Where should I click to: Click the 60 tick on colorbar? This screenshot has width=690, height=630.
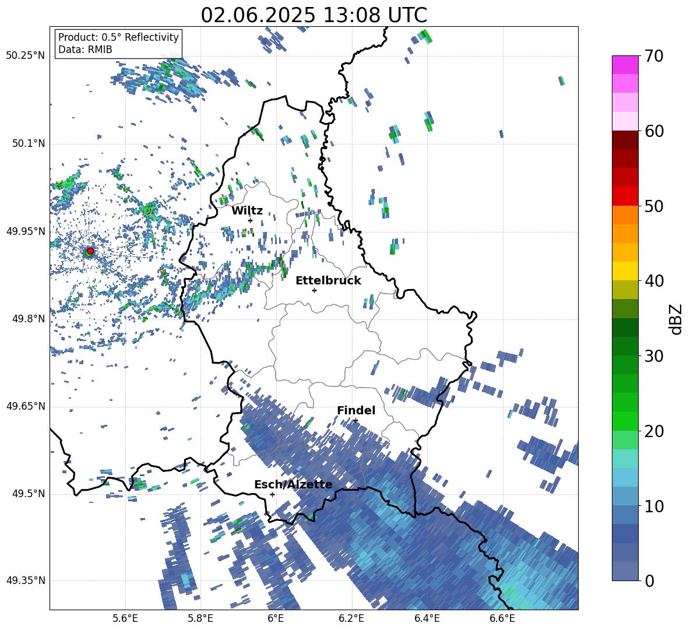(x=654, y=131)
